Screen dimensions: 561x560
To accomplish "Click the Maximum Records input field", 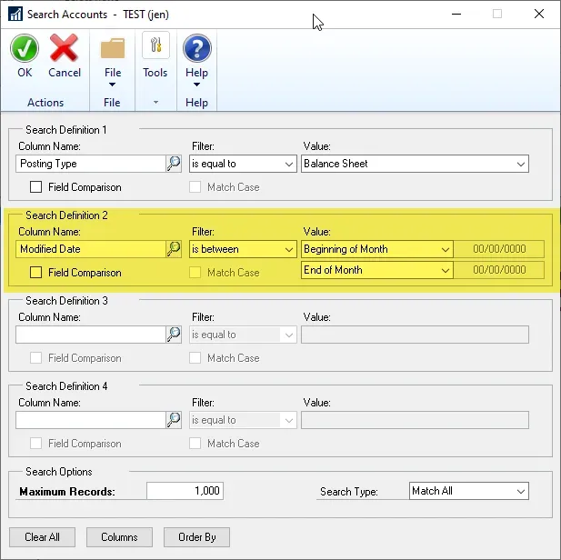I will pos(185,491).
